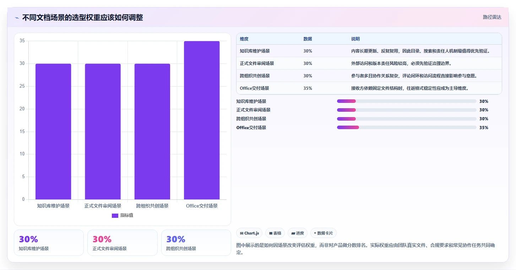The width and height of the screenshot is (516, 270).
Task: Click the 进度 chip
Action: 298,233
